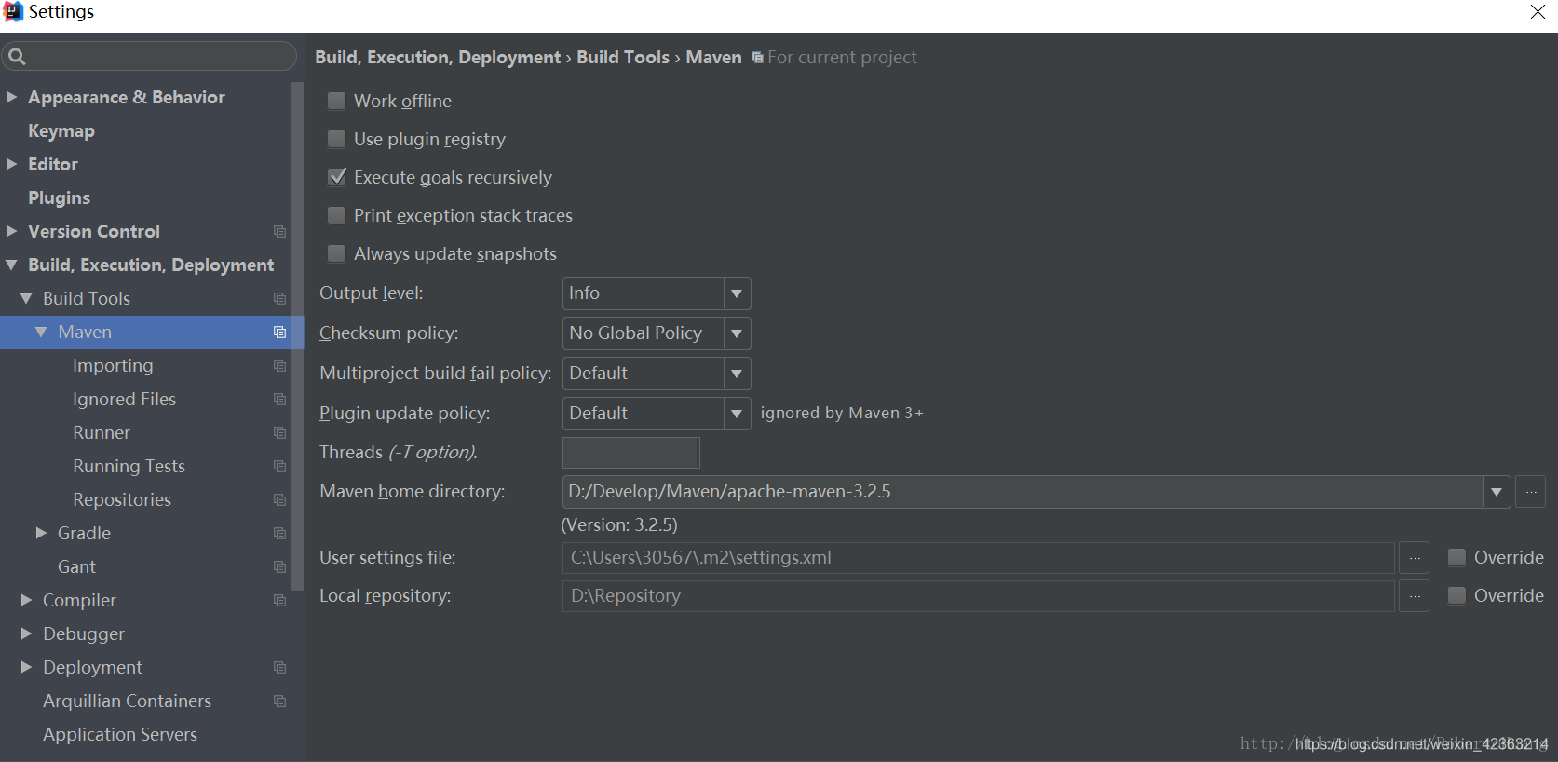Click the Threads (-T option) field

pos(631,453)
